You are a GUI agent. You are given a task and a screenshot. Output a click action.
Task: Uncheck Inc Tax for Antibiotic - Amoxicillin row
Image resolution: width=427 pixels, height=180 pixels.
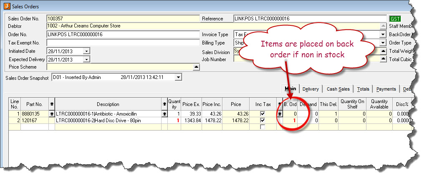[263, 114]
